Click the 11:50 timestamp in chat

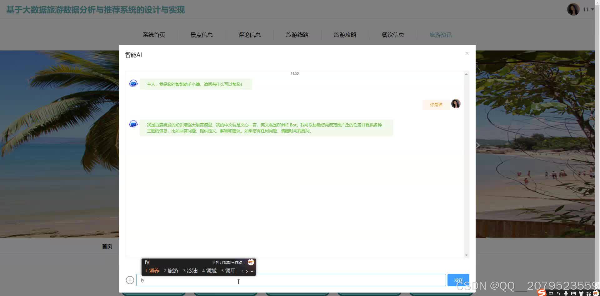tap(294, 73)
